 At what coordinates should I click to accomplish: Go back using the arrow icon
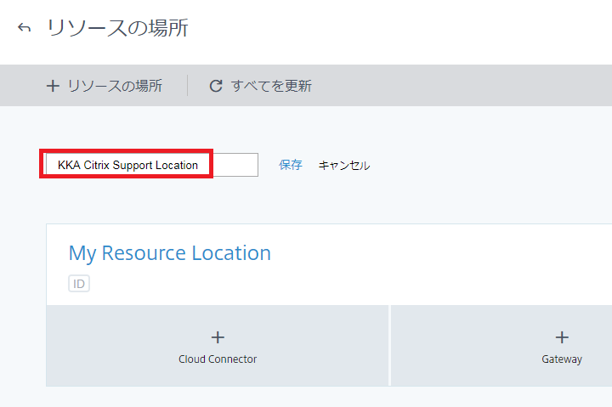coord(24,28)
